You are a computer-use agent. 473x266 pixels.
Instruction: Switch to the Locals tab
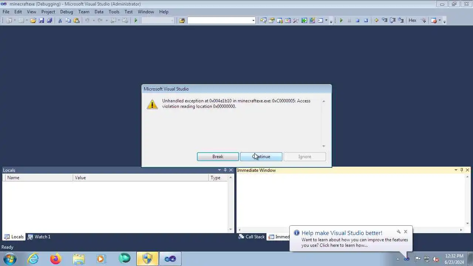point(14,237)
